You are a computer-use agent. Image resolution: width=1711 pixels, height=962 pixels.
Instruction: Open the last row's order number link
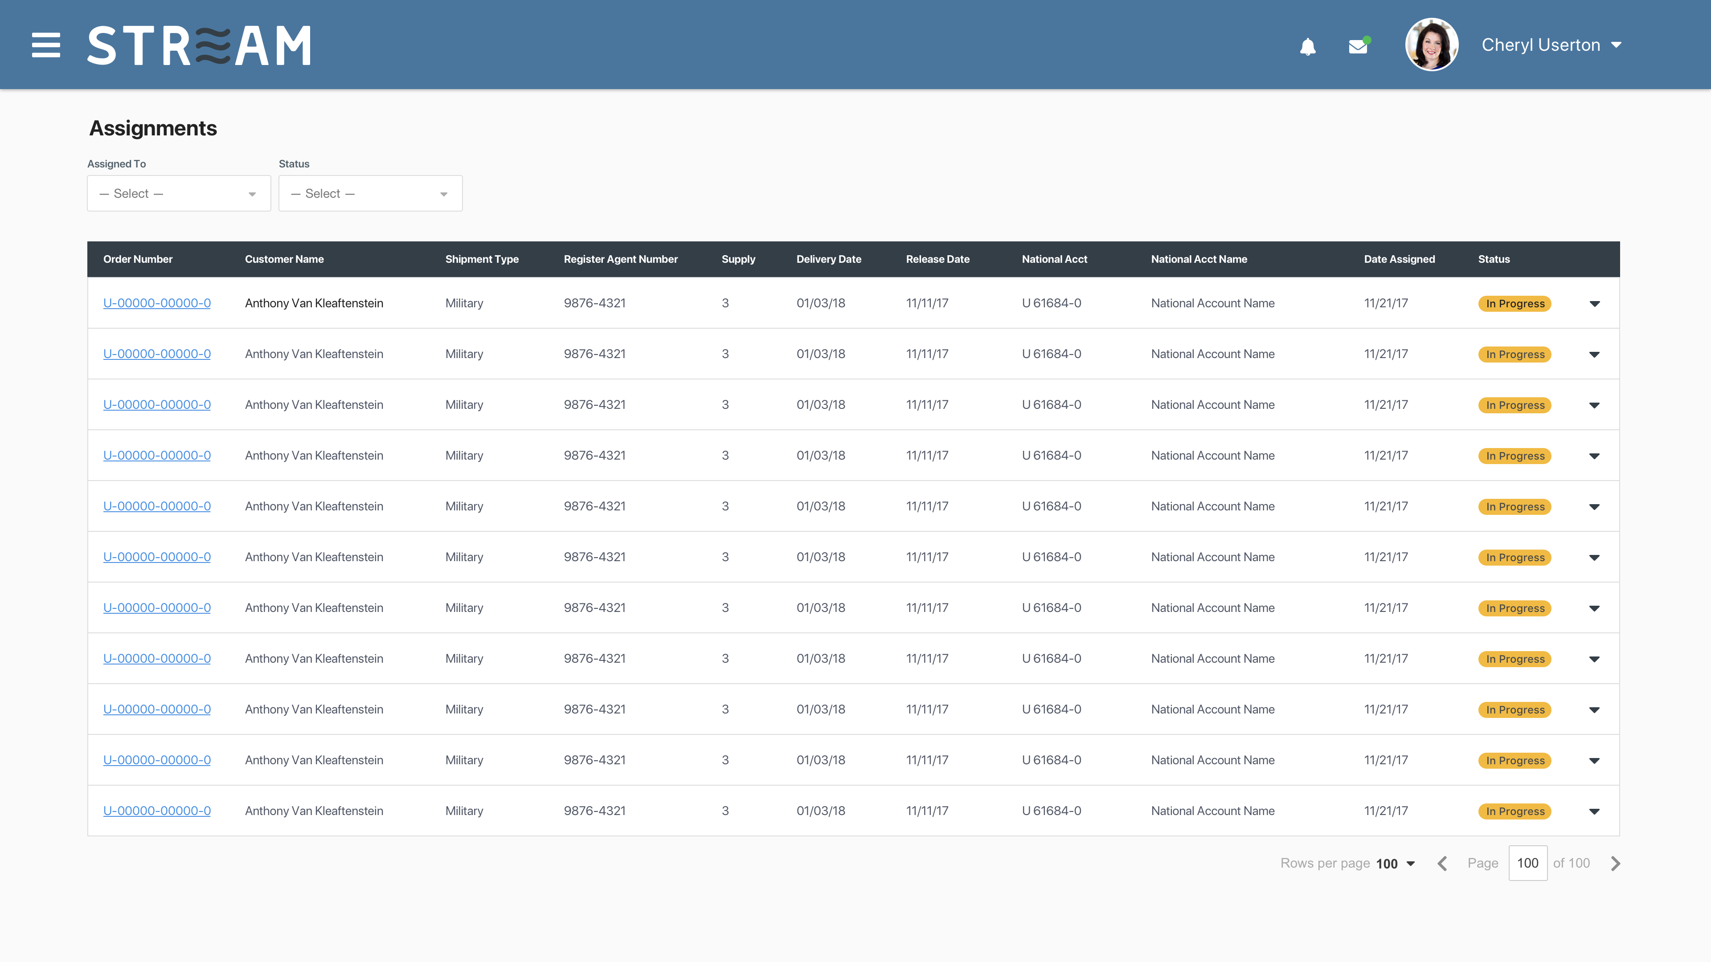coord(157,811)
